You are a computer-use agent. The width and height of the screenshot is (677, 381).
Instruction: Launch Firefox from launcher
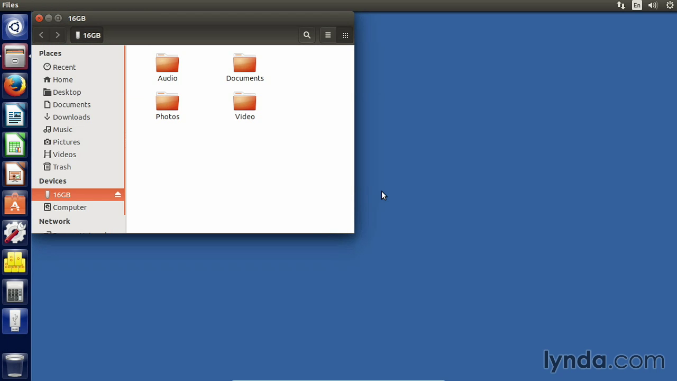pos(15,86)
